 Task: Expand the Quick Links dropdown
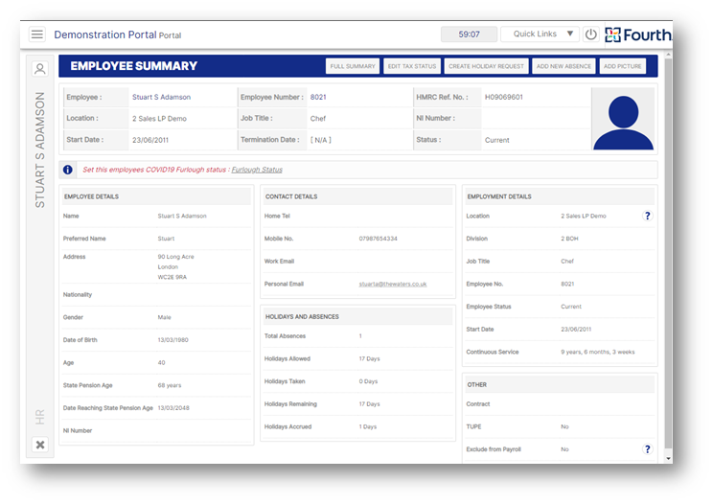click(540, 34)
